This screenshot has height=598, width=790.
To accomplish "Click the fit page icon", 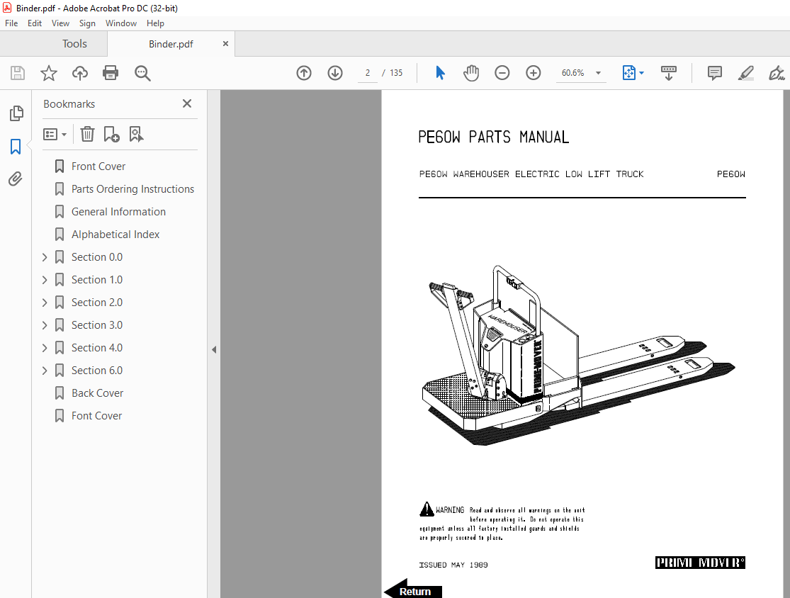I will tap(628, 73).
